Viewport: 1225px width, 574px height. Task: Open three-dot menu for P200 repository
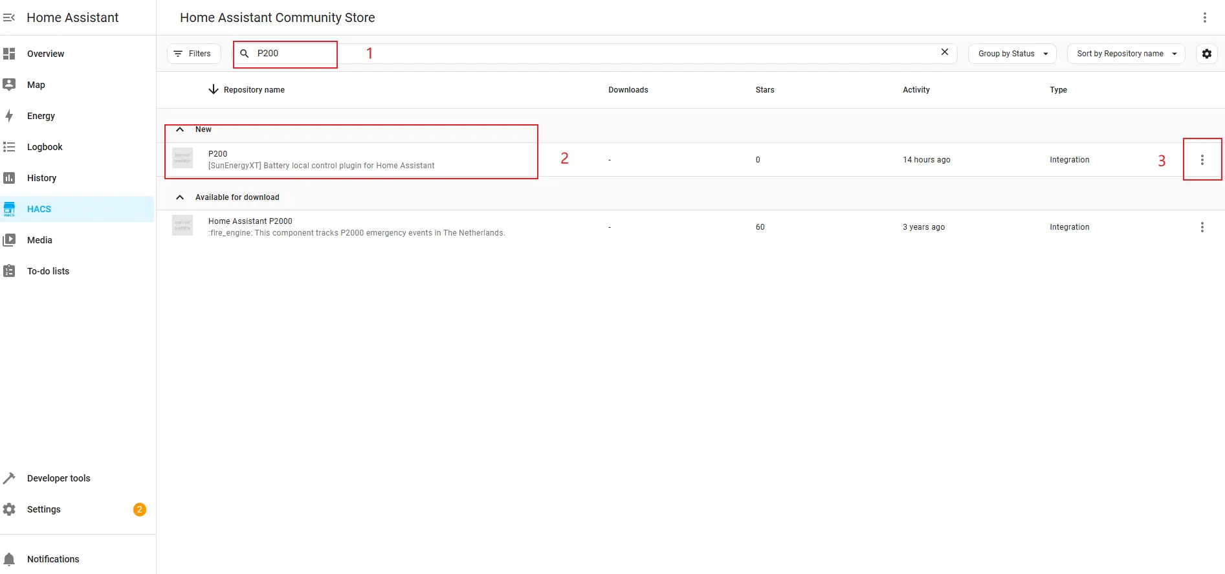1202,160
